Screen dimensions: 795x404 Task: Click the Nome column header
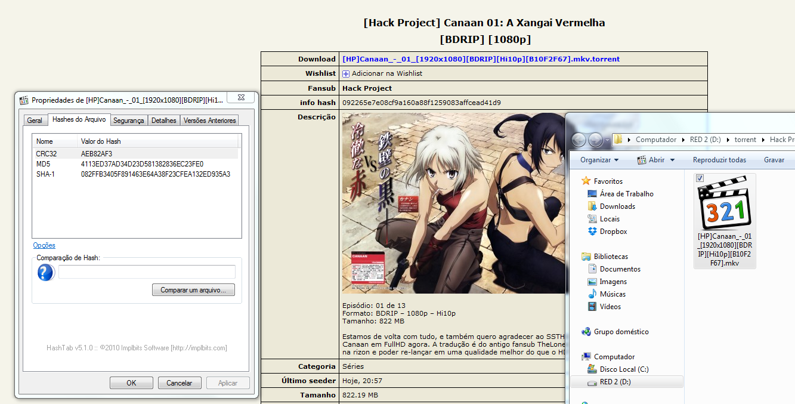pyautogui.click(x=55, y=141)
